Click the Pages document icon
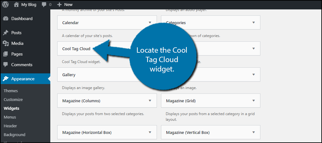The width and height of the screenshot is (322, 143). point(6,54)
